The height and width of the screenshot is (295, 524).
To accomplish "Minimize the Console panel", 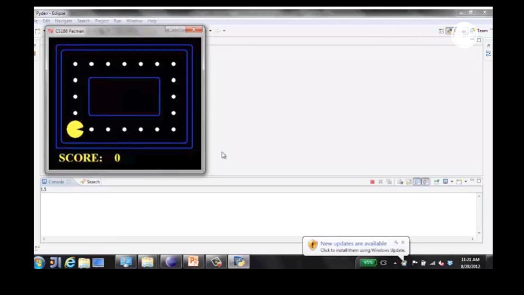I will pos(472,181).
